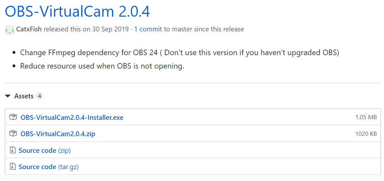The width and height of the screenshot is (384, 181).
Task: Click file icon beside Source code (zip)
Action: pos(13,150)
